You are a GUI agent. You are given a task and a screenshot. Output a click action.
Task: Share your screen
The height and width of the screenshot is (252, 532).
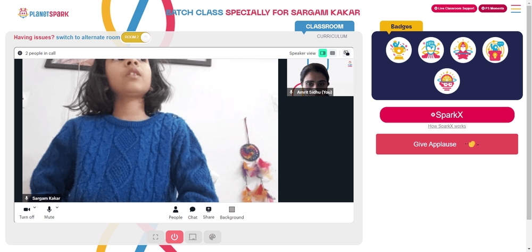pos(209,213)
